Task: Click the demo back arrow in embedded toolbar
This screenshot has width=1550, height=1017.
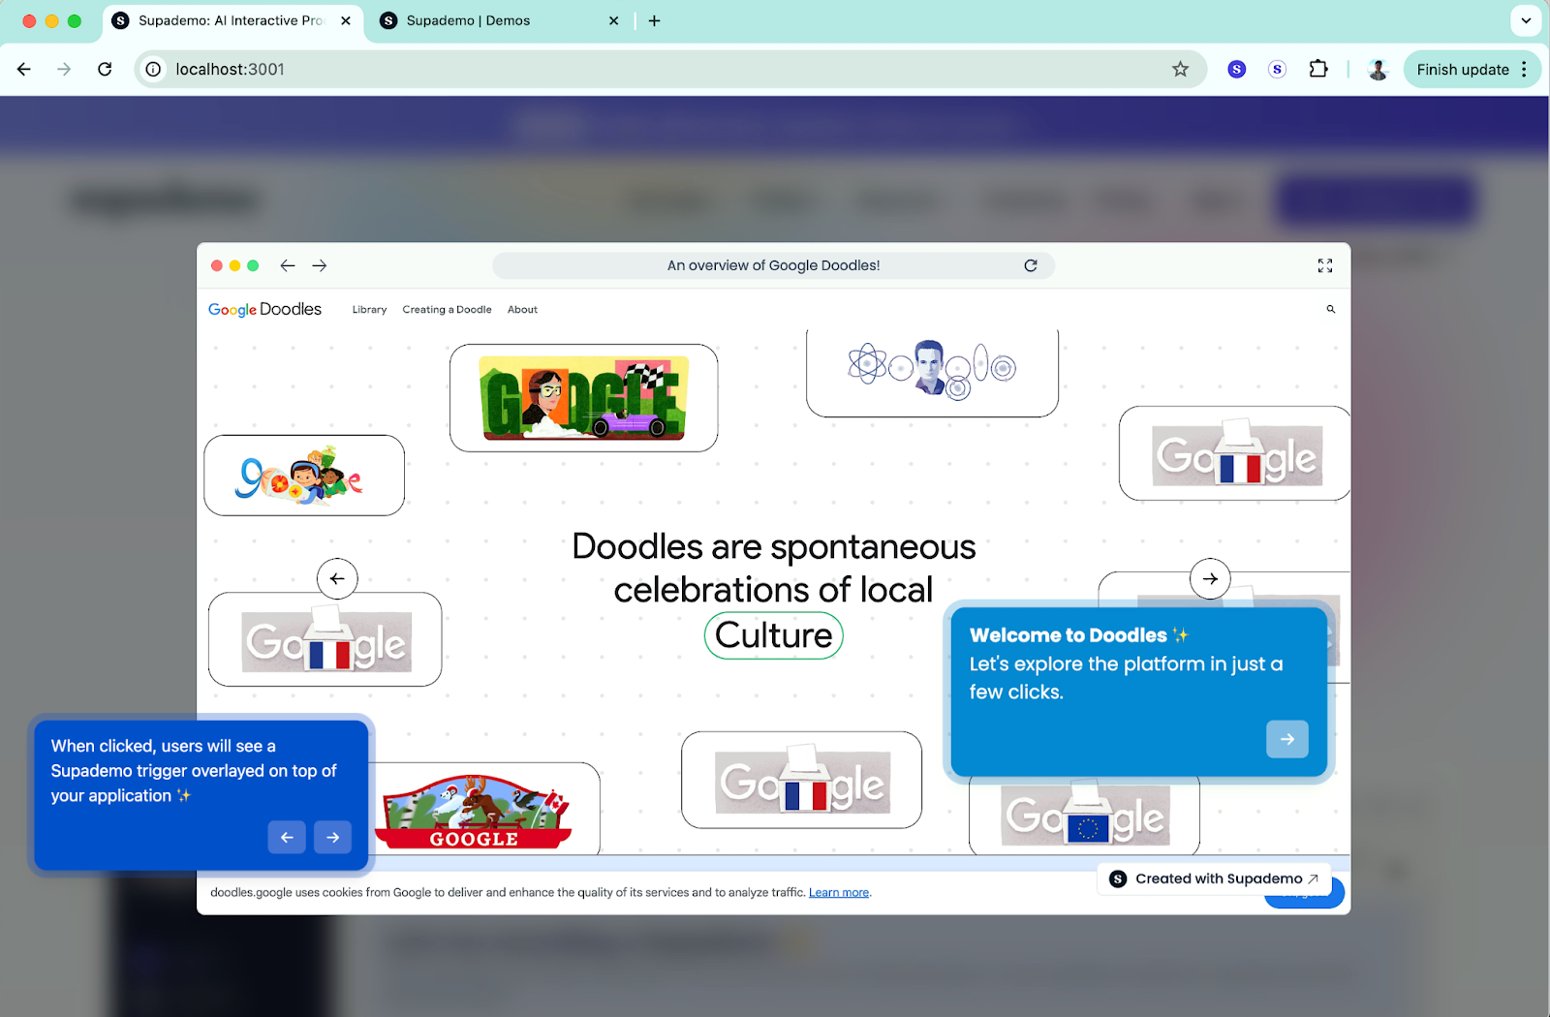Action: point(288,265)
